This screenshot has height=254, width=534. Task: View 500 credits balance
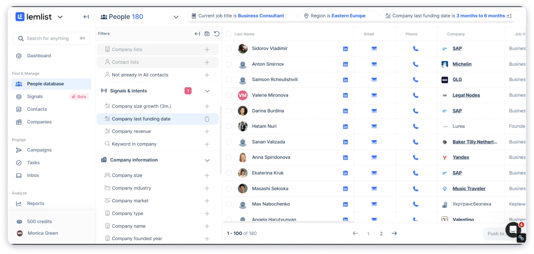40,222
